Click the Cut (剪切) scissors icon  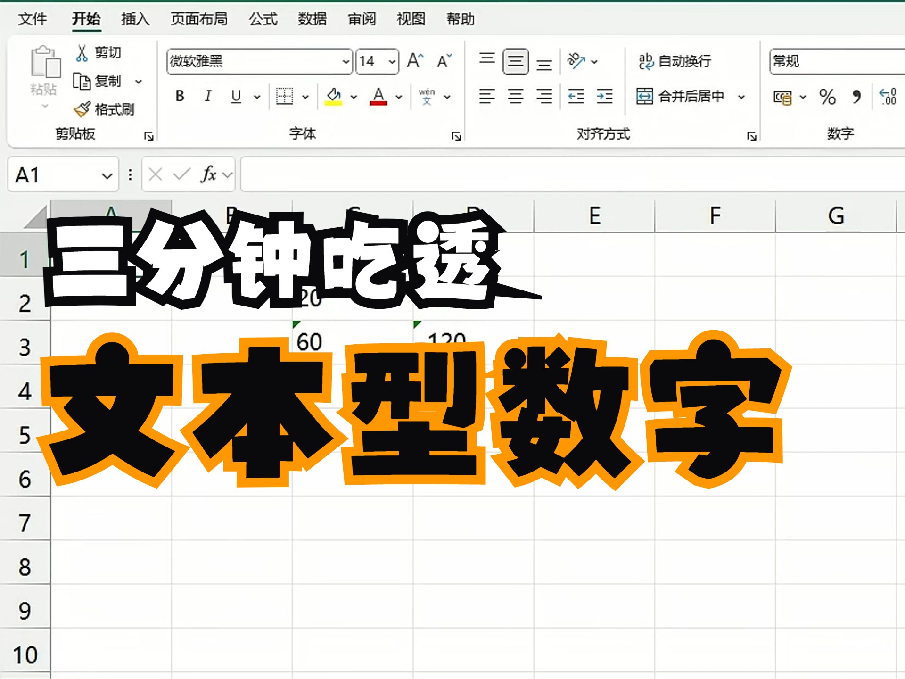pyautogui.click(x=82, y=53)
